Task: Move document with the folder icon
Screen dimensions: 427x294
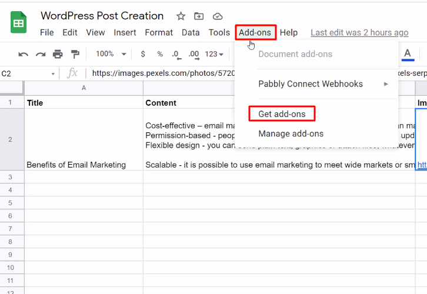Action: (x=199, y=16)
